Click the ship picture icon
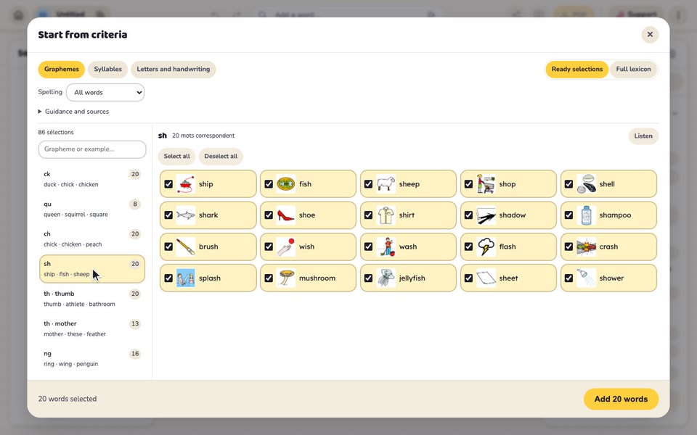Image resolution: width=697 pixels, height=435 pixels. pyautogui.click(x=186, y=183)
